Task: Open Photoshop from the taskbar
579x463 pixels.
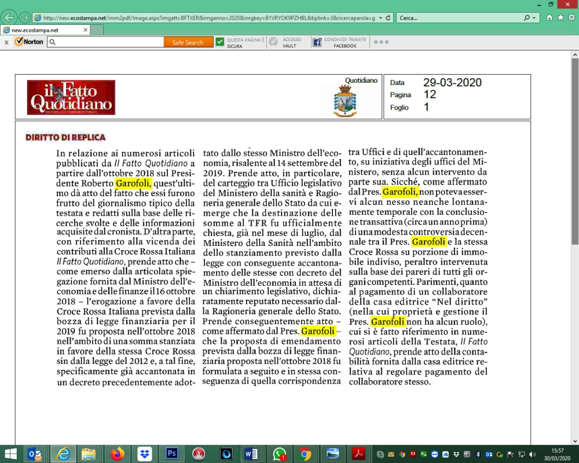Action: [172, 454]
